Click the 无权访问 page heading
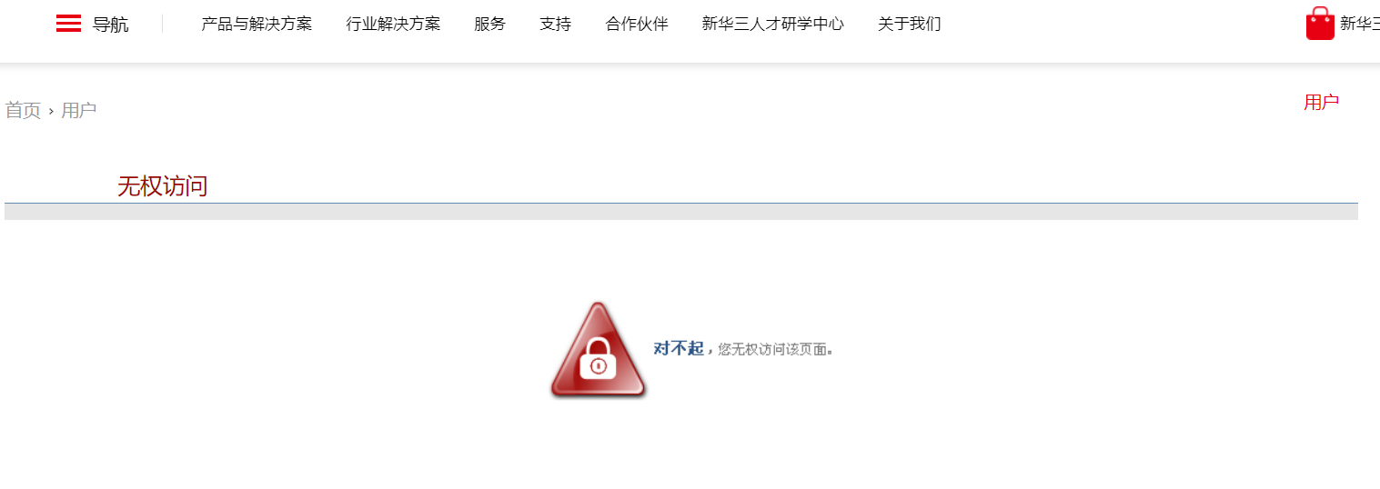1380x489 pixels. point(162,186)
